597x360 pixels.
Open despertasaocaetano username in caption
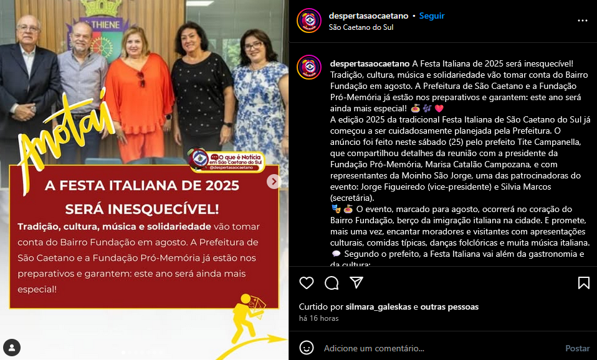[x=370, y=63]
